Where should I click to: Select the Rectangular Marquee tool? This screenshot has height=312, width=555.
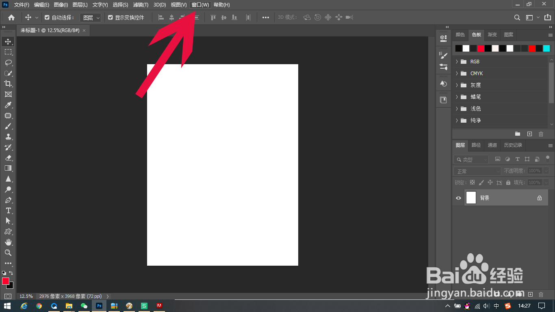[8, 52]
